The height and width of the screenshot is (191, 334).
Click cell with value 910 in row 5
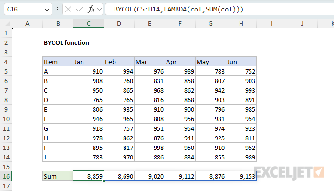89,72
